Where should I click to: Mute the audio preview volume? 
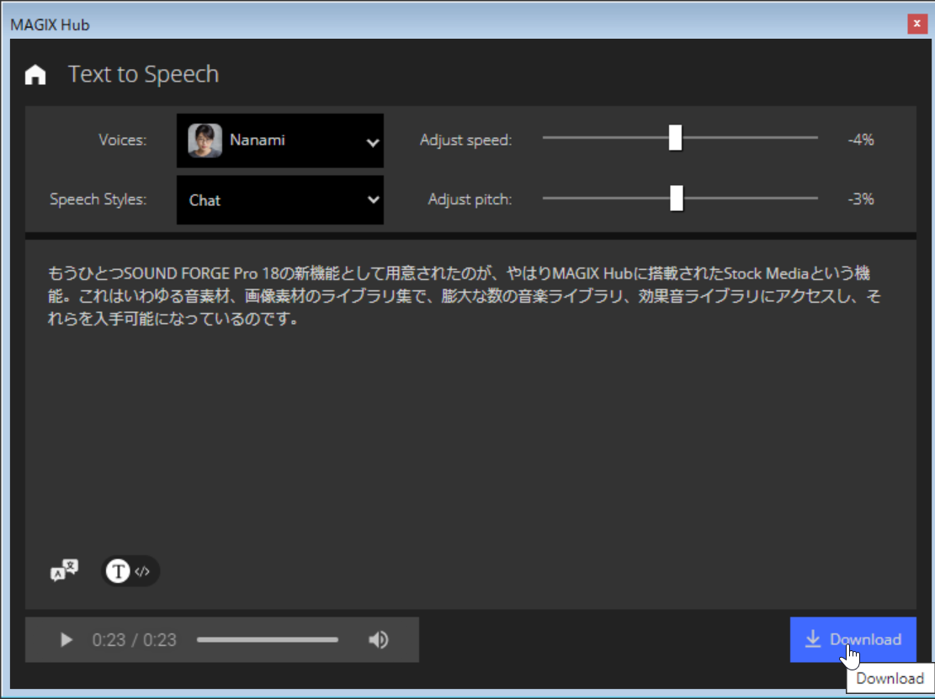click(379, 639)
